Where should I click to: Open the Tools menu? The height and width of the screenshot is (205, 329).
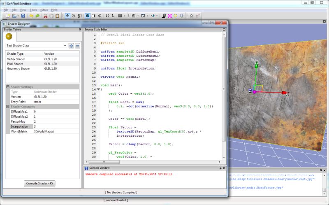click(33, 9)
